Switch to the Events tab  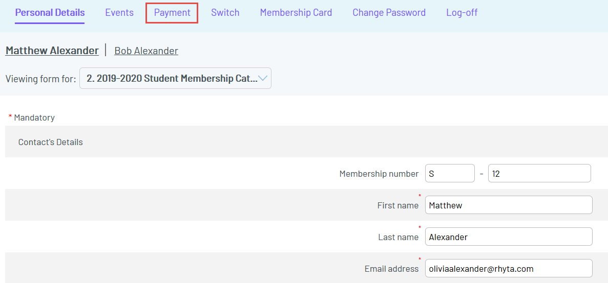(119, 13)
